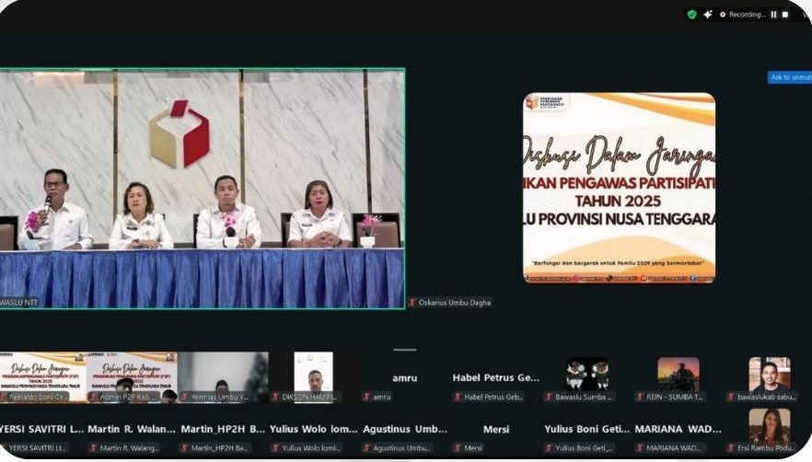Stop the meeting recording
The image size is (812, 462).
(x=785, y=15)
